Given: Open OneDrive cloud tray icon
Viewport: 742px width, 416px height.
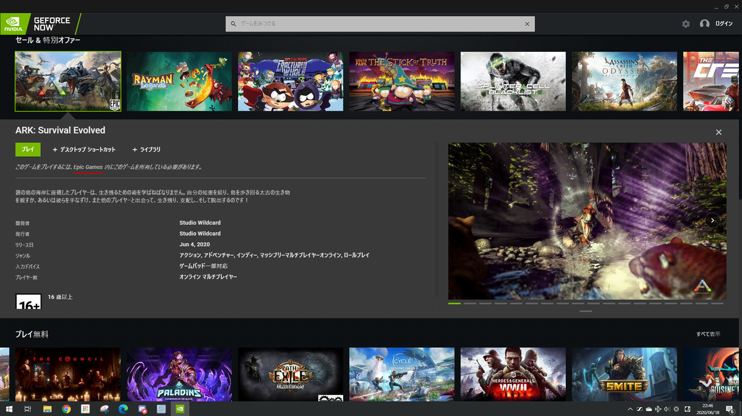Looking at the screenshot, I should [648, 409].
